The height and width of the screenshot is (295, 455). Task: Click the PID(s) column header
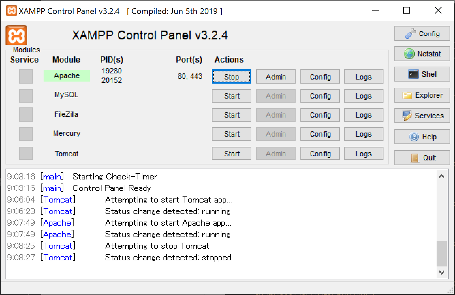point(112,60)
